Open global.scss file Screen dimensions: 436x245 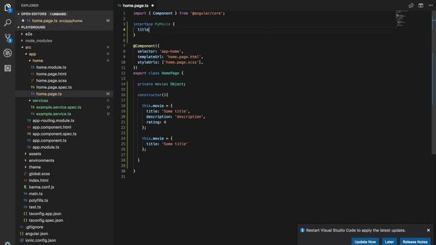pos(40,174)
